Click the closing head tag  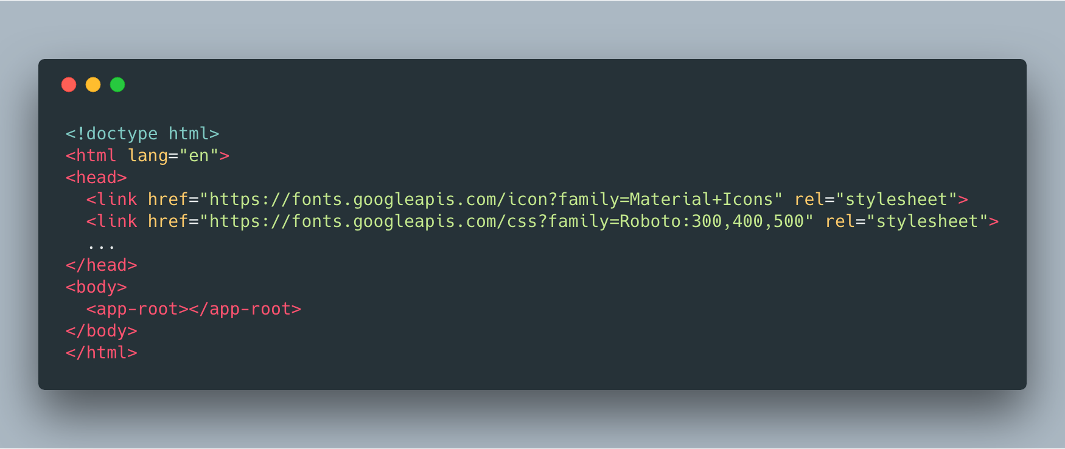point(102,265)
